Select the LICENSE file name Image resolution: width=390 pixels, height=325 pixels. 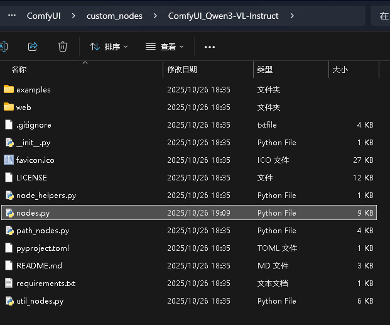[31, 177]
